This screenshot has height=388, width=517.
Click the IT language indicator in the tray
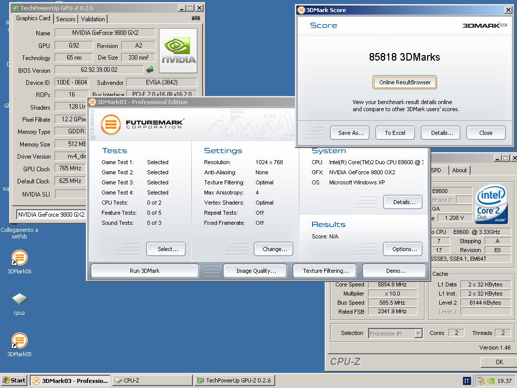[x=467, y=381]
